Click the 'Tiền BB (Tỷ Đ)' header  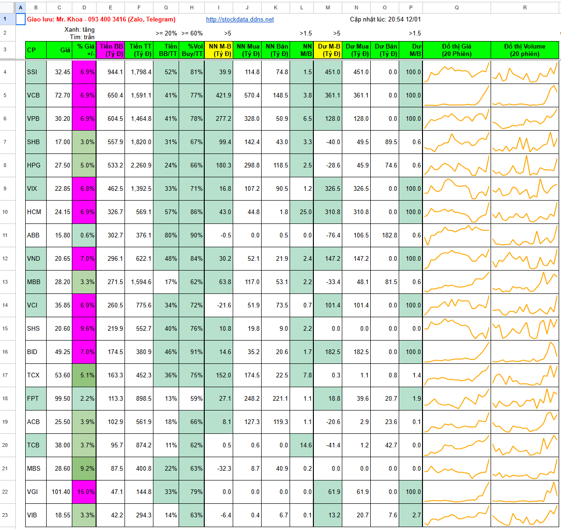pyautogui.click(x=111, y=50)
